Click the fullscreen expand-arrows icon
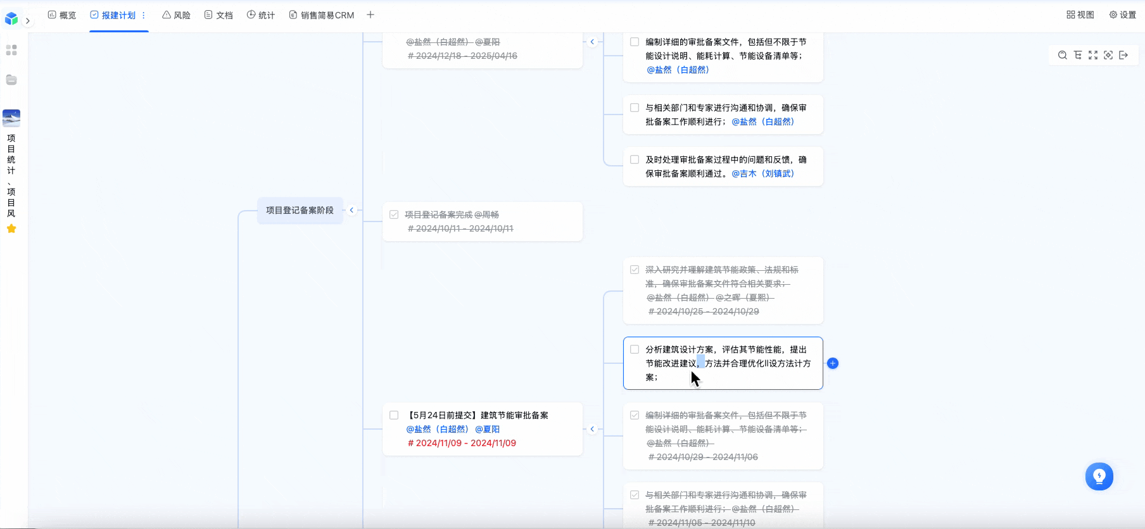 click(x=1093, y=55)
